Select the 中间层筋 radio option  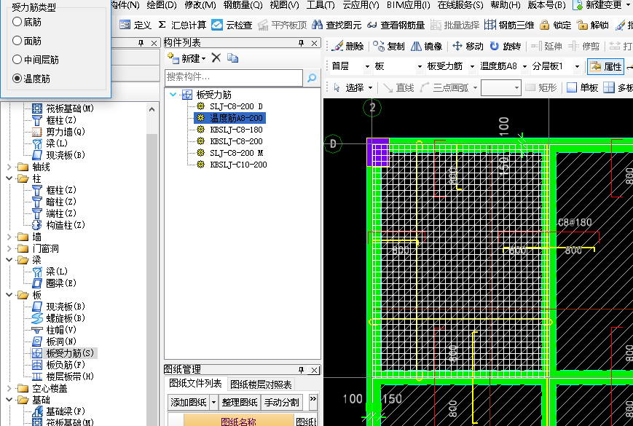click(x=17, y=60)
